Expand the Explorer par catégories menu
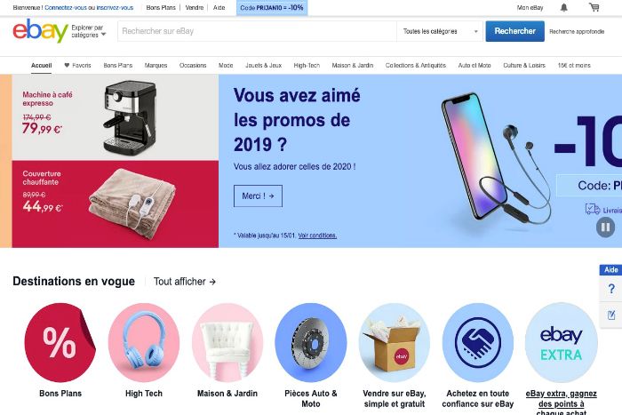 tap(89, 31)
